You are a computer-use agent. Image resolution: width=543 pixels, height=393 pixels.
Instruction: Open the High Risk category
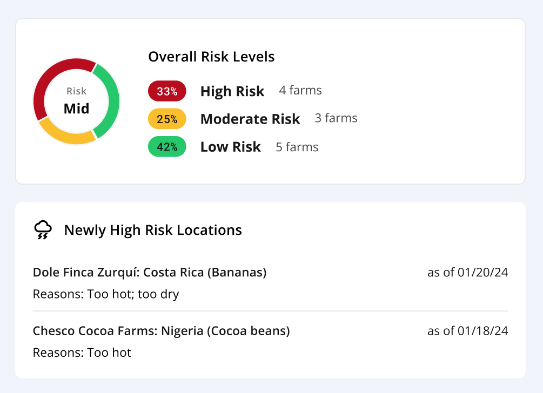click(232, 91)
